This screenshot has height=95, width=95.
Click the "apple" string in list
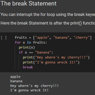(x=42, y=38)
